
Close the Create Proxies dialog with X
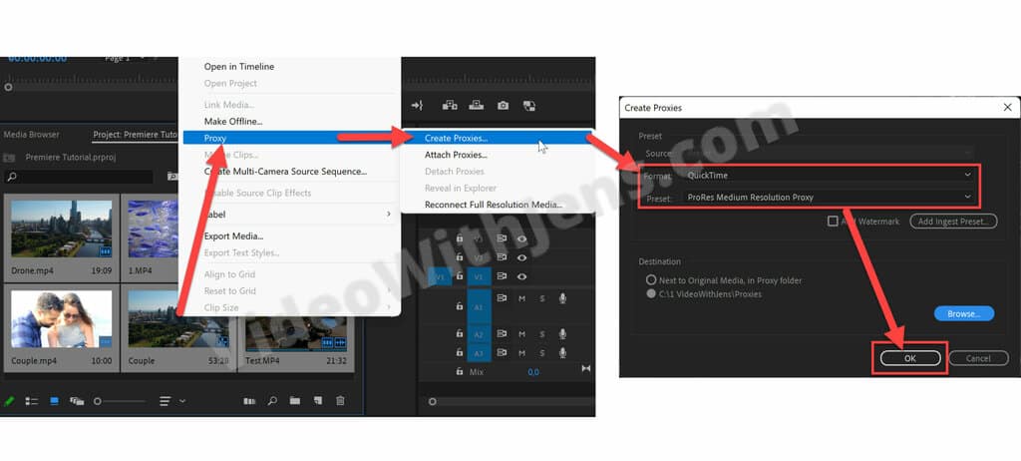coord(1007,107)
